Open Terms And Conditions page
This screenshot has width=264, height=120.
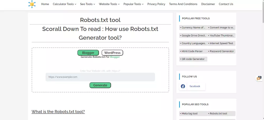[x=183, y=4]
